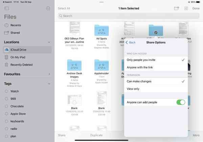Expand the Favourites section

[x=49, y=74]
